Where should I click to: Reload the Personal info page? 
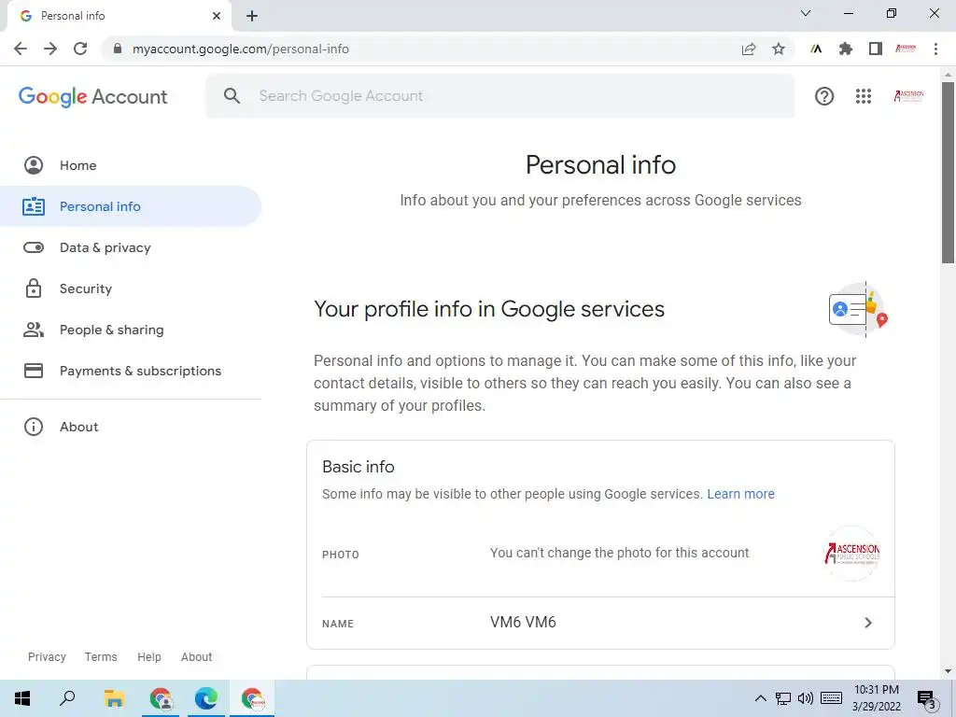click(80, 49)
